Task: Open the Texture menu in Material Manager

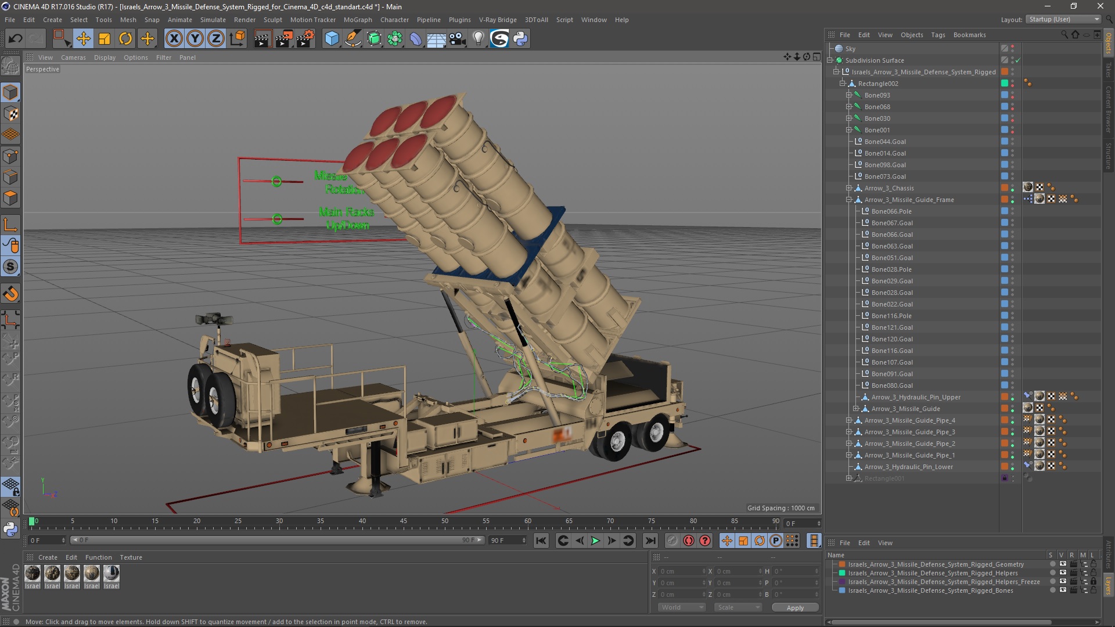Action: [x=131, y=557]
